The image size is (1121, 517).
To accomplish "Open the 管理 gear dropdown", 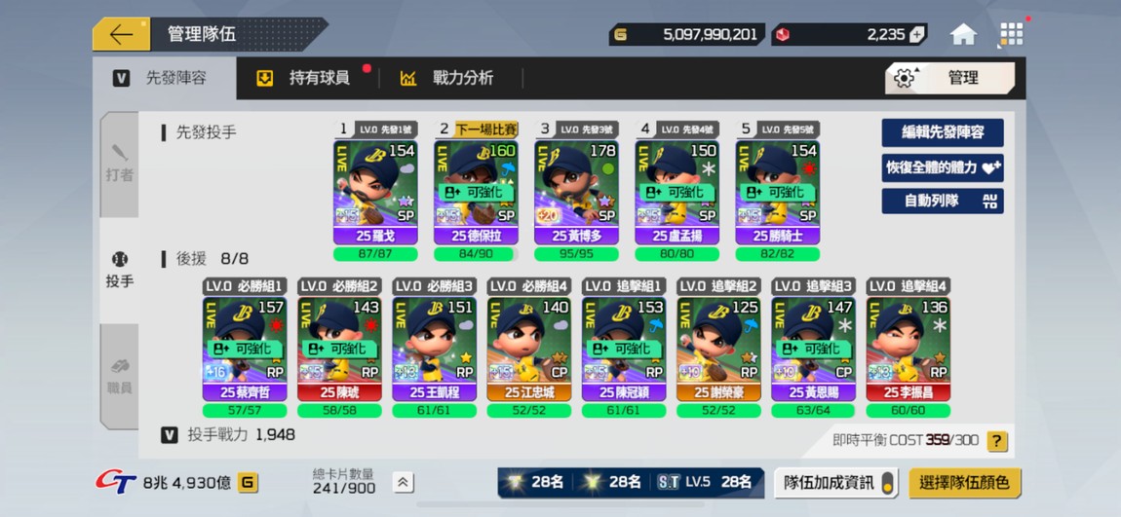I will click(949, 78).
